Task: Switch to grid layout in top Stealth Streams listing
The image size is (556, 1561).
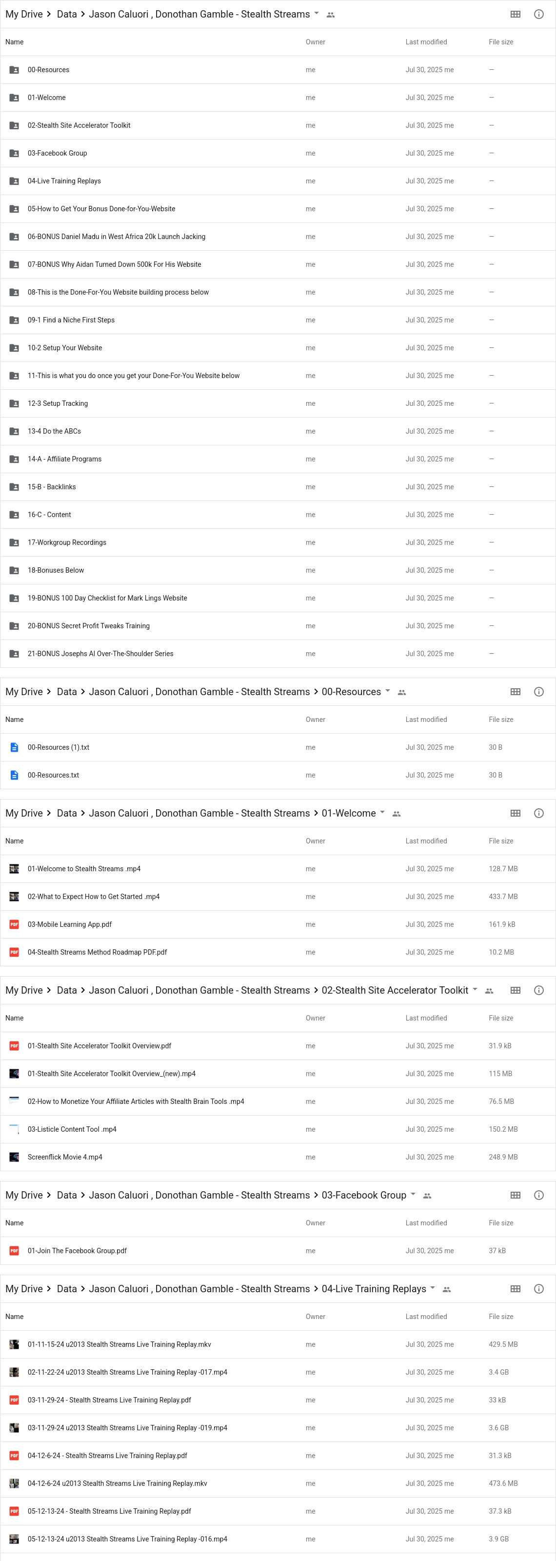Action: click(x=515, y=14)
